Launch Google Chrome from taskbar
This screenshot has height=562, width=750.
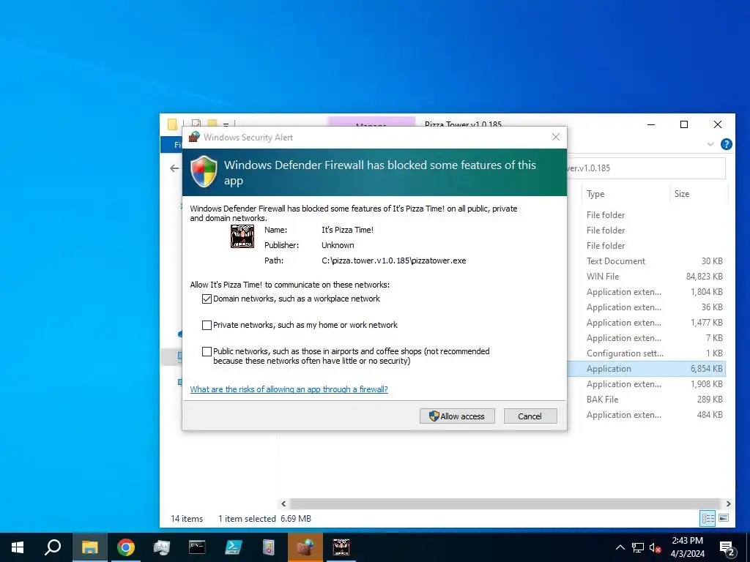(x=126, y=547)
